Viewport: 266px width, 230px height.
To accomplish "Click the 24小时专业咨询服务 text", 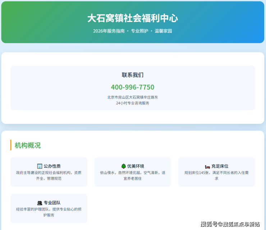I will point(133,103).
